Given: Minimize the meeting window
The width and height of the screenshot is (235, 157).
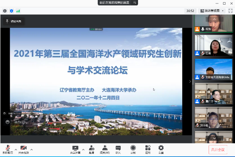Looking at the screenshot, I should [x=217, y=3].
